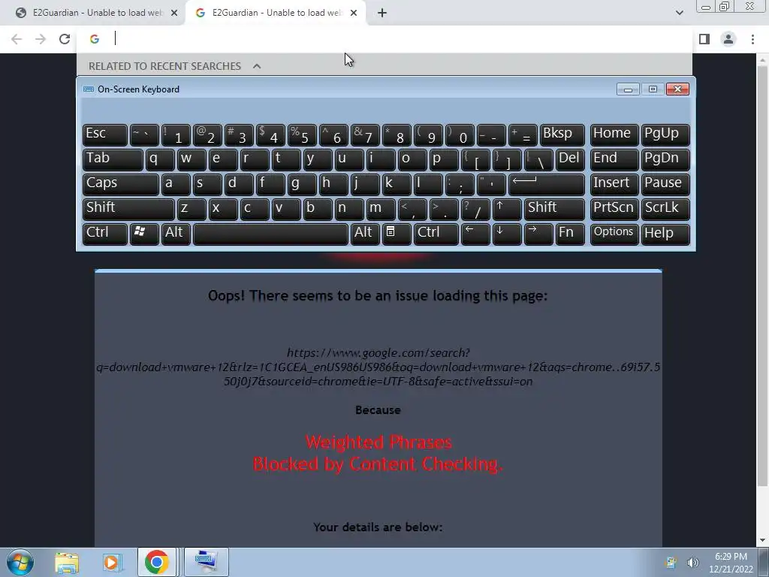Screen dimensions: 769x577
Task: Click the Chrome reload page icon
Action: click(65, 39)
